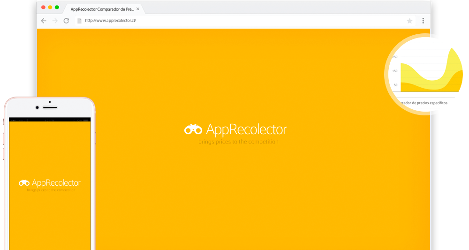Click the 150 axis label on the chart
Viewport: 469px width, 250px height.
point(395,71)
